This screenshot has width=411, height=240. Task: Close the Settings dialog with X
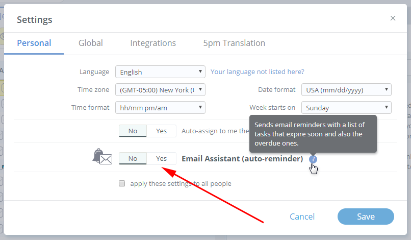tap(393, 18)
